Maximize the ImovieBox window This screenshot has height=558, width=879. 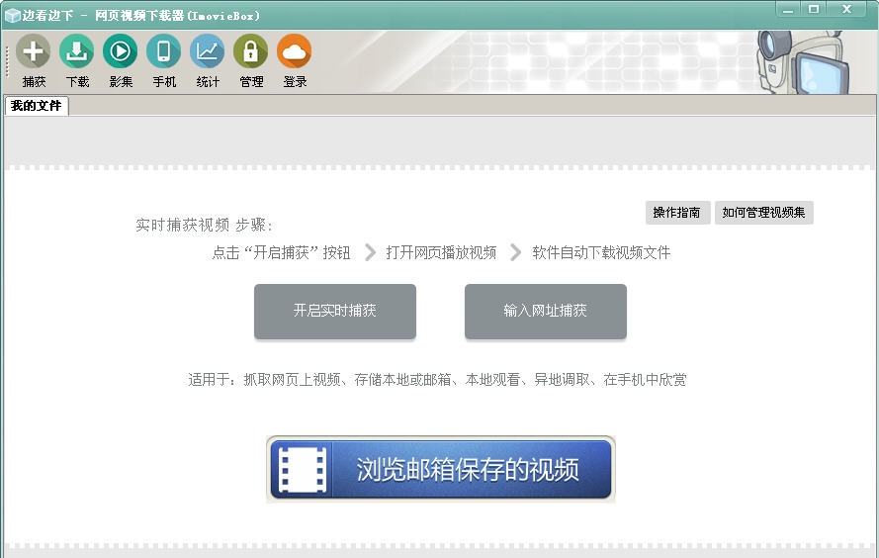click(814, 10)
